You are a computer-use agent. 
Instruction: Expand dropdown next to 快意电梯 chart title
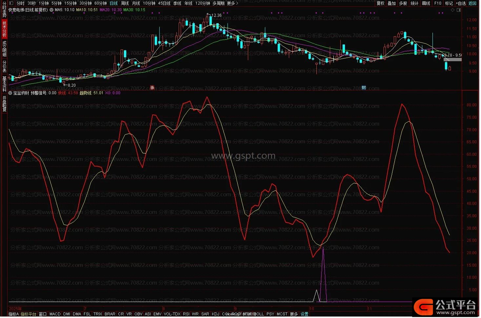51,10
